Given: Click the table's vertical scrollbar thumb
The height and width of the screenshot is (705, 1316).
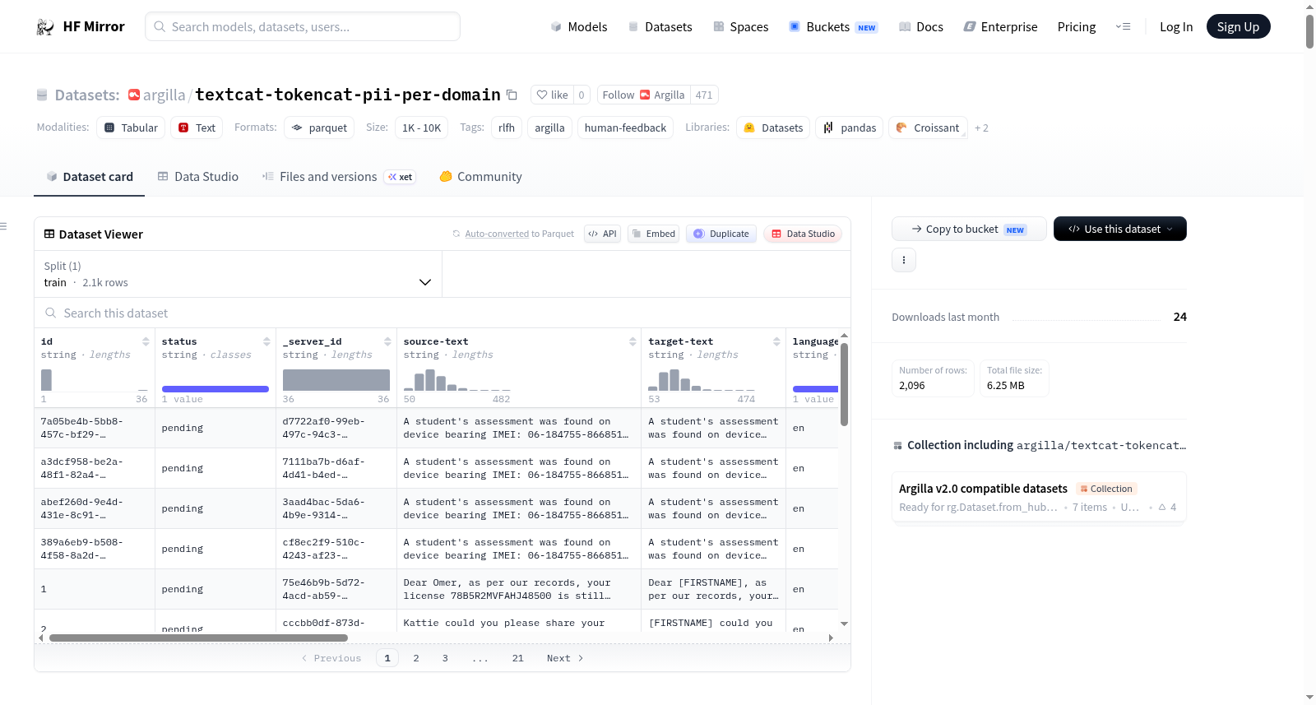Looking at the screenshot, I should [x=844, y=384].
